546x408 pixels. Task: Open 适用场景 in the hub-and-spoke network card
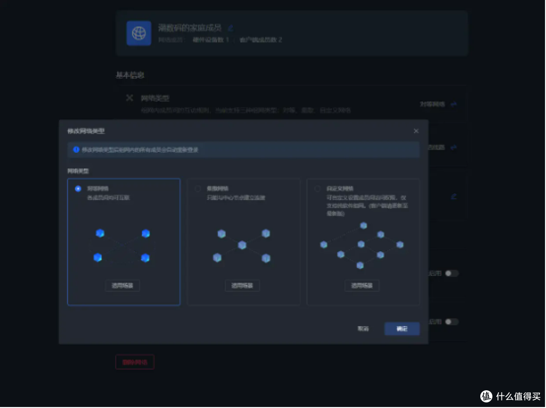(242, 286)
